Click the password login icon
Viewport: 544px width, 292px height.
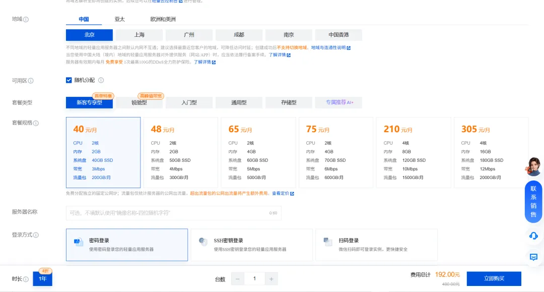(x=79, y=242)
